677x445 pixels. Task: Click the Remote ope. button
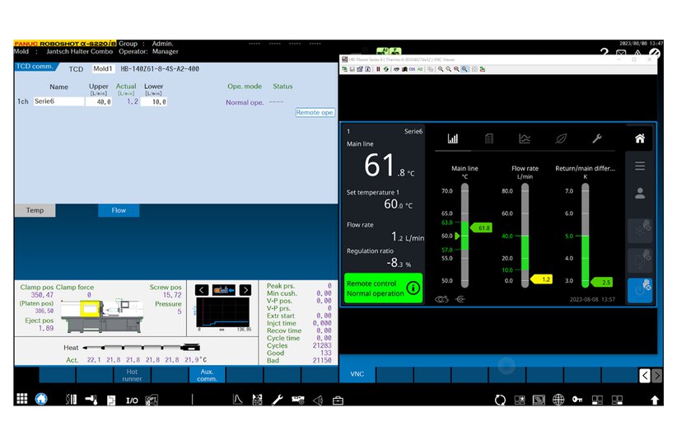(315, 112)
